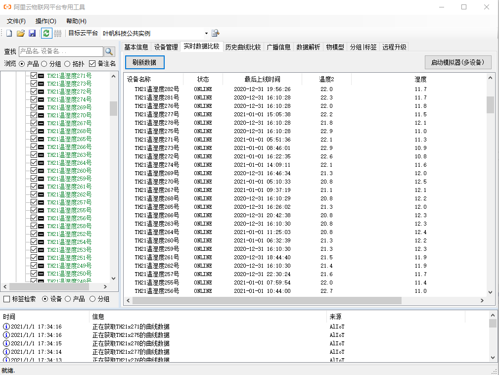Click the Open folder toolbar icon

point(21,33)
